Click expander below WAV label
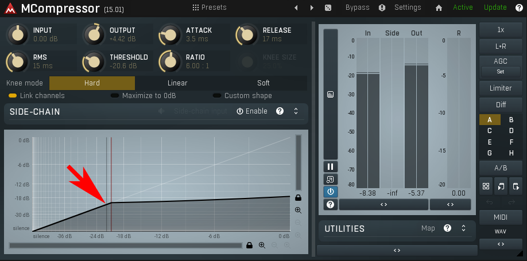The width and height of the screenshot is (527, 261). click(x=501, y=244)
